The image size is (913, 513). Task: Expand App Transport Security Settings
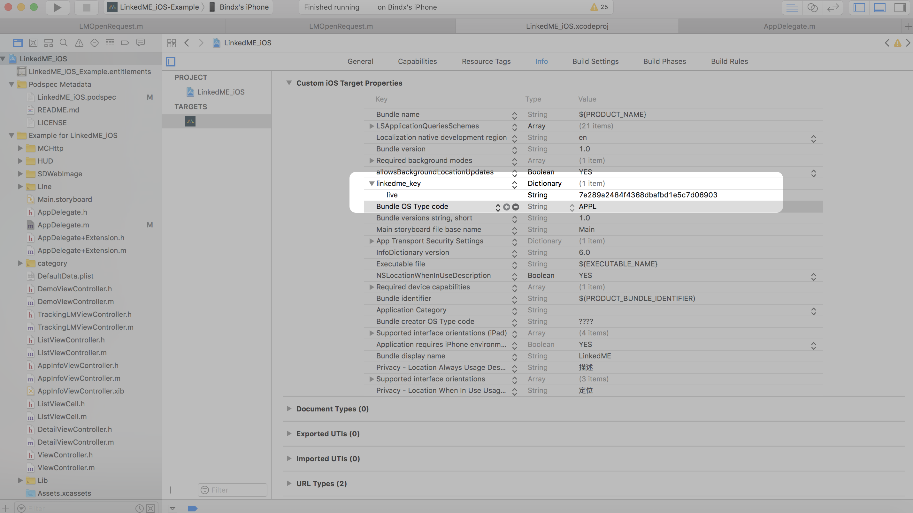(372, 241)
